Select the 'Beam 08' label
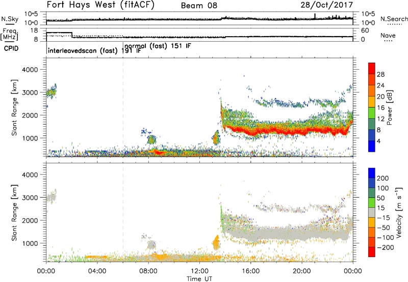Image resolution: width=408 pixels, height=282 pixels. click(199, 6)
